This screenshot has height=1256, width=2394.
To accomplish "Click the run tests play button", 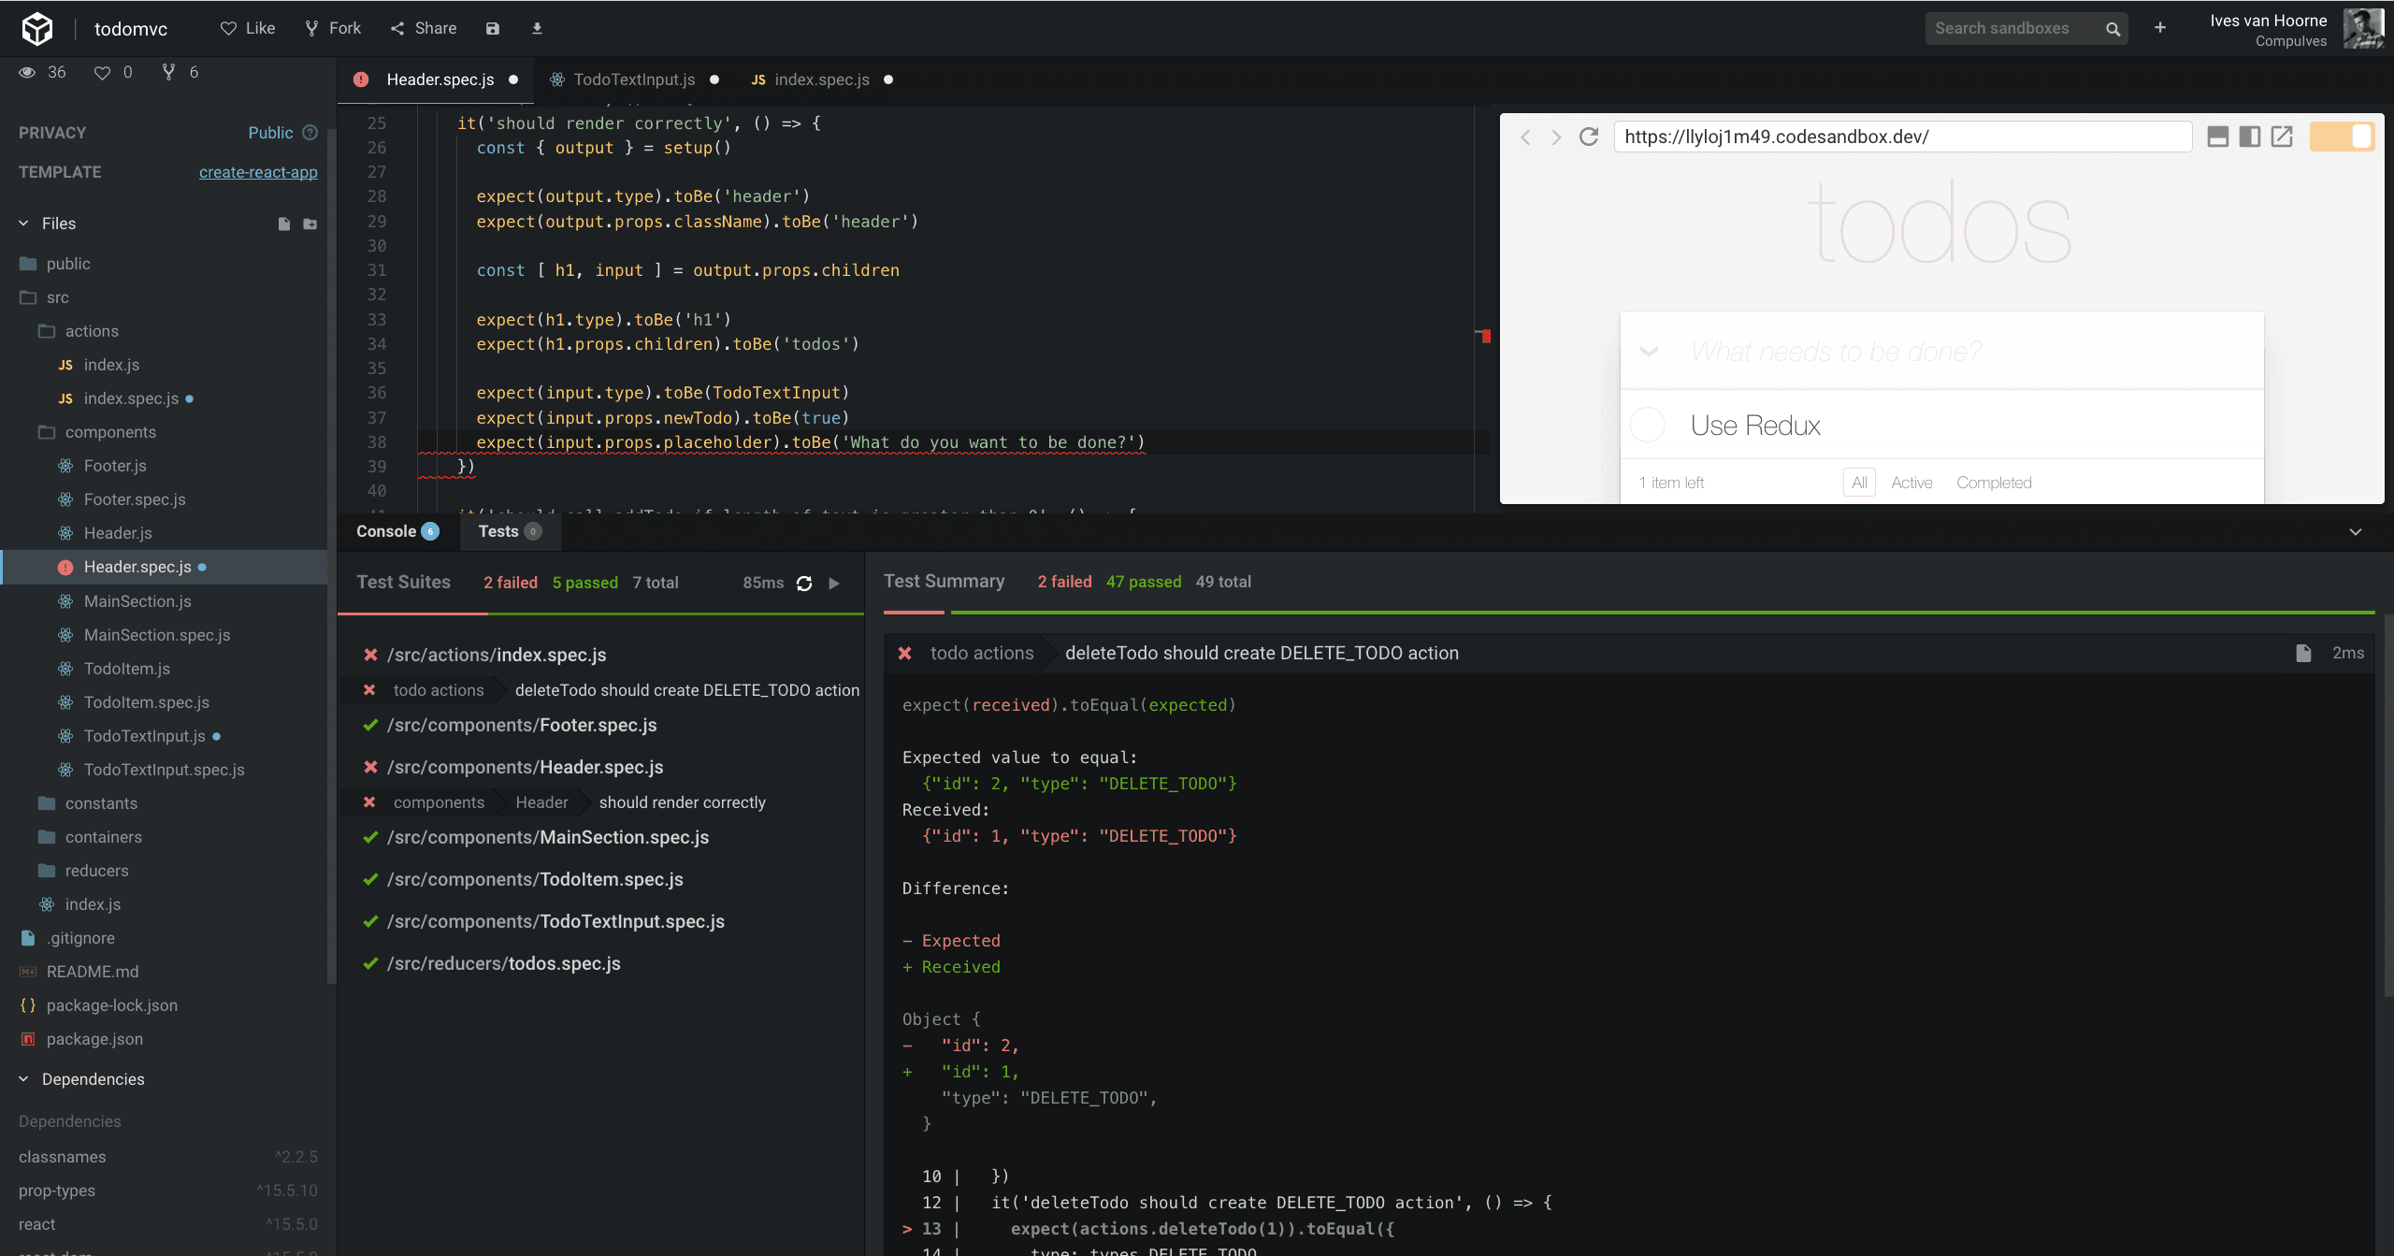I will coord(834,583).
